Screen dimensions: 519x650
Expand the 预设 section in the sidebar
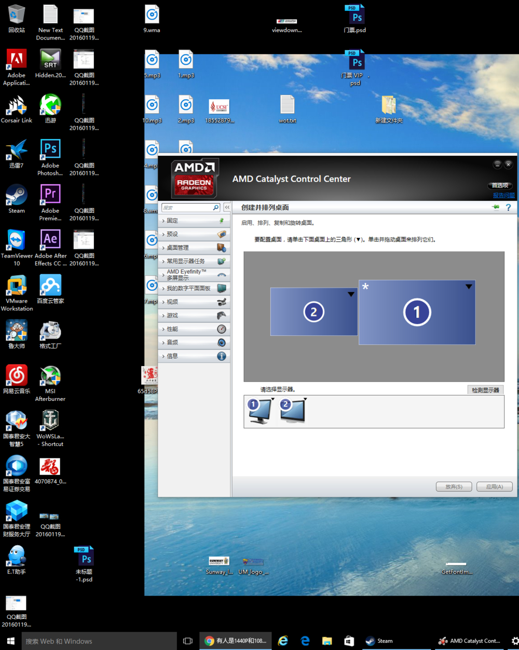(195, 234)
